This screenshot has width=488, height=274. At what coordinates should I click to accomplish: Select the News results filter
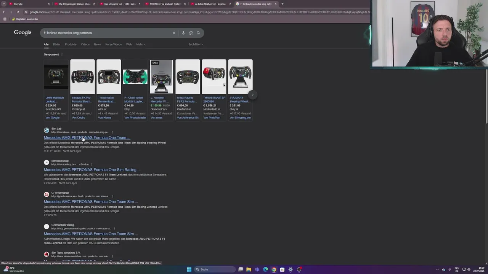pyautogui.click(x=98, y=44)
